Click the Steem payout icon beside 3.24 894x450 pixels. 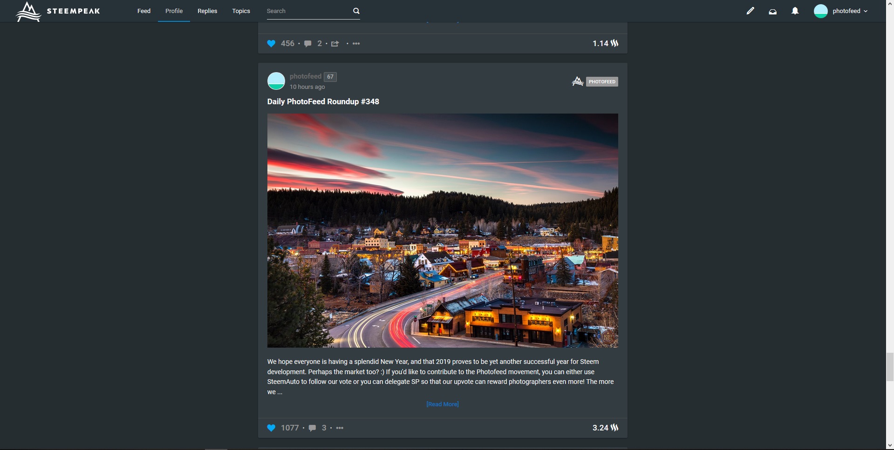pos(614,428)
